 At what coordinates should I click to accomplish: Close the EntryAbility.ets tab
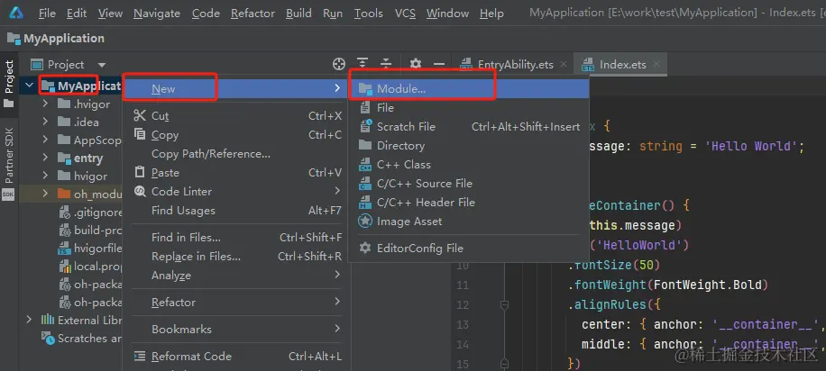tap(564, 64)
